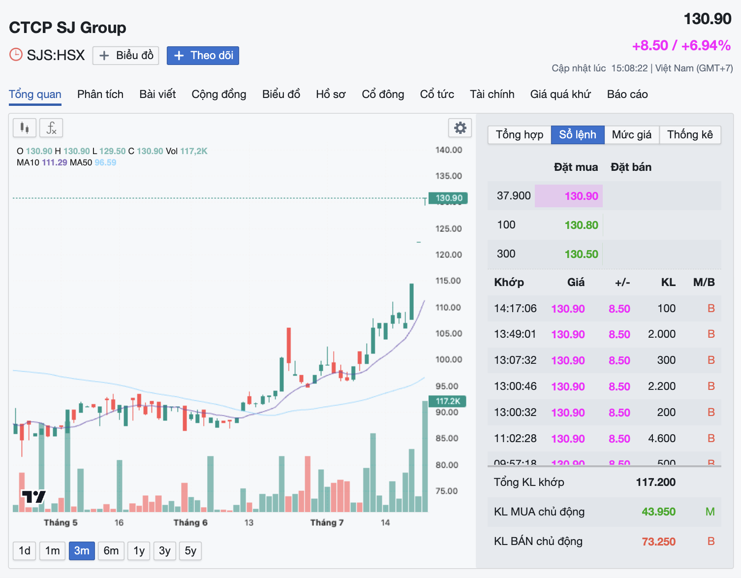Screen dimensions: 741x578
Task: Select the 6m time range
Action: coord(111,550)
